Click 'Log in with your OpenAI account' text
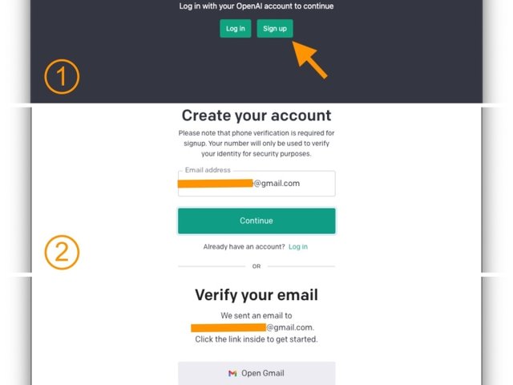Screen dimensions: 513x385 (x=256, y=6)
